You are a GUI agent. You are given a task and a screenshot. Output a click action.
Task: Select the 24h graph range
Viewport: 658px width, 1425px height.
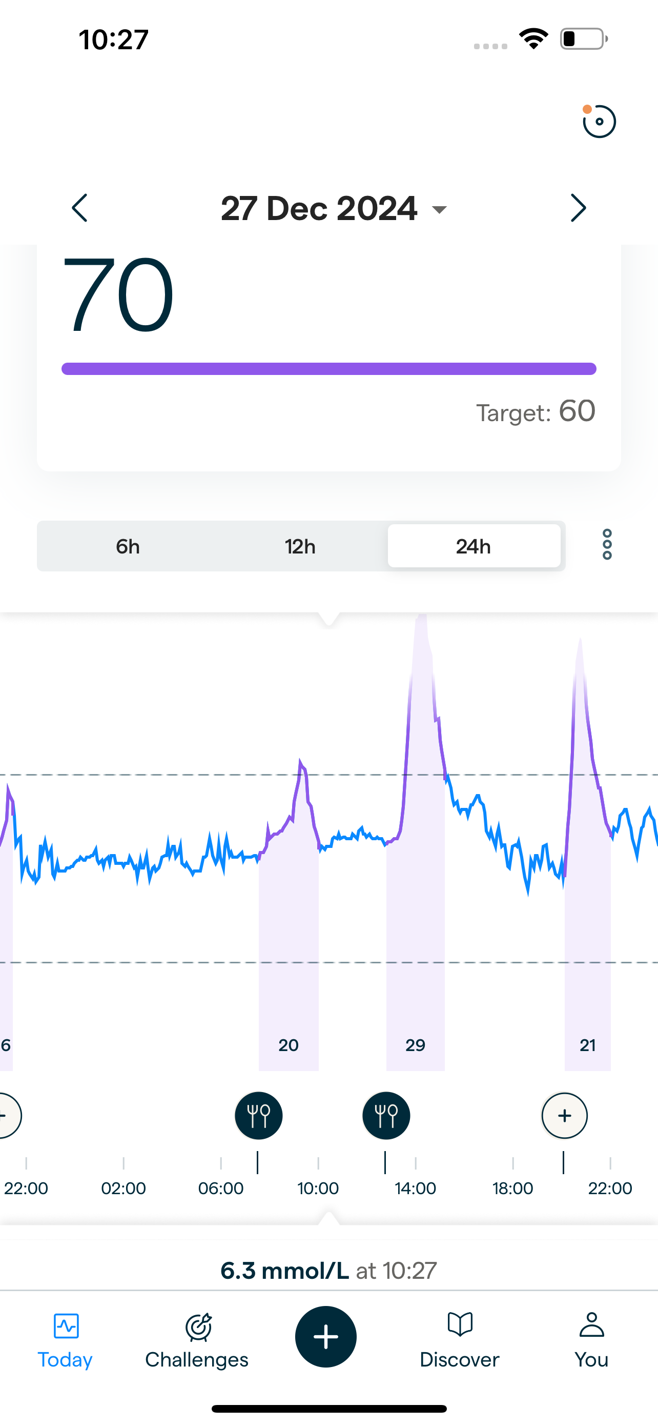474,546
